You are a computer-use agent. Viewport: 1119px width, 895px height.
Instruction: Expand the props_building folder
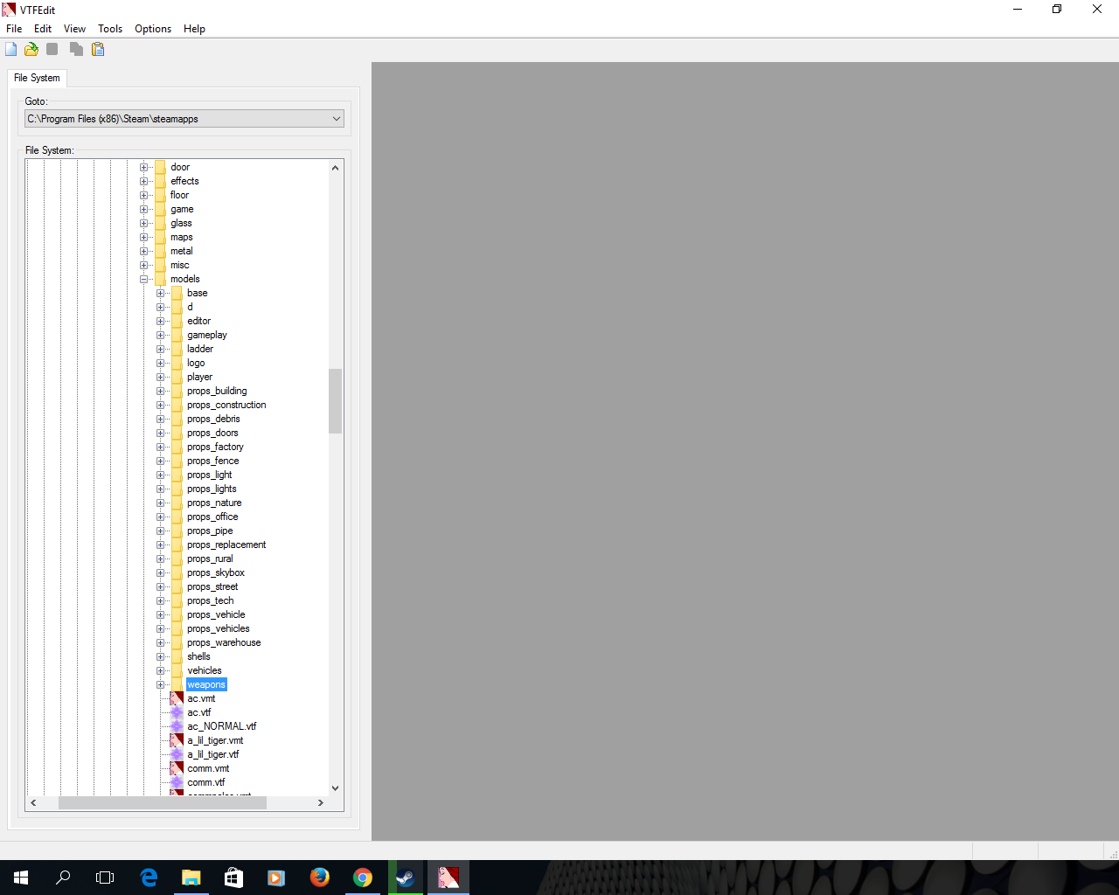[x=161, y=392]
